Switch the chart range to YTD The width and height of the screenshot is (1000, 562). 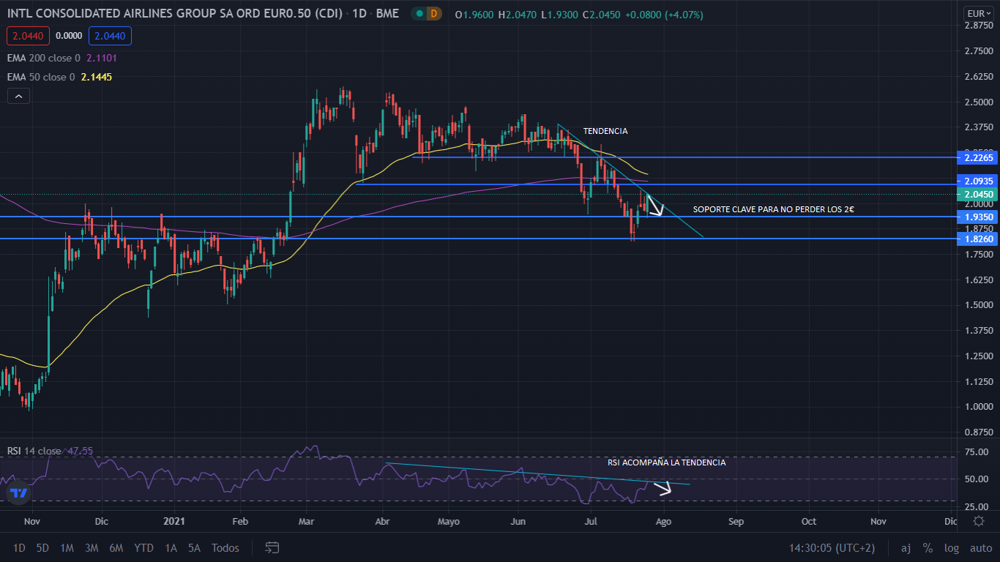point(143,547)
